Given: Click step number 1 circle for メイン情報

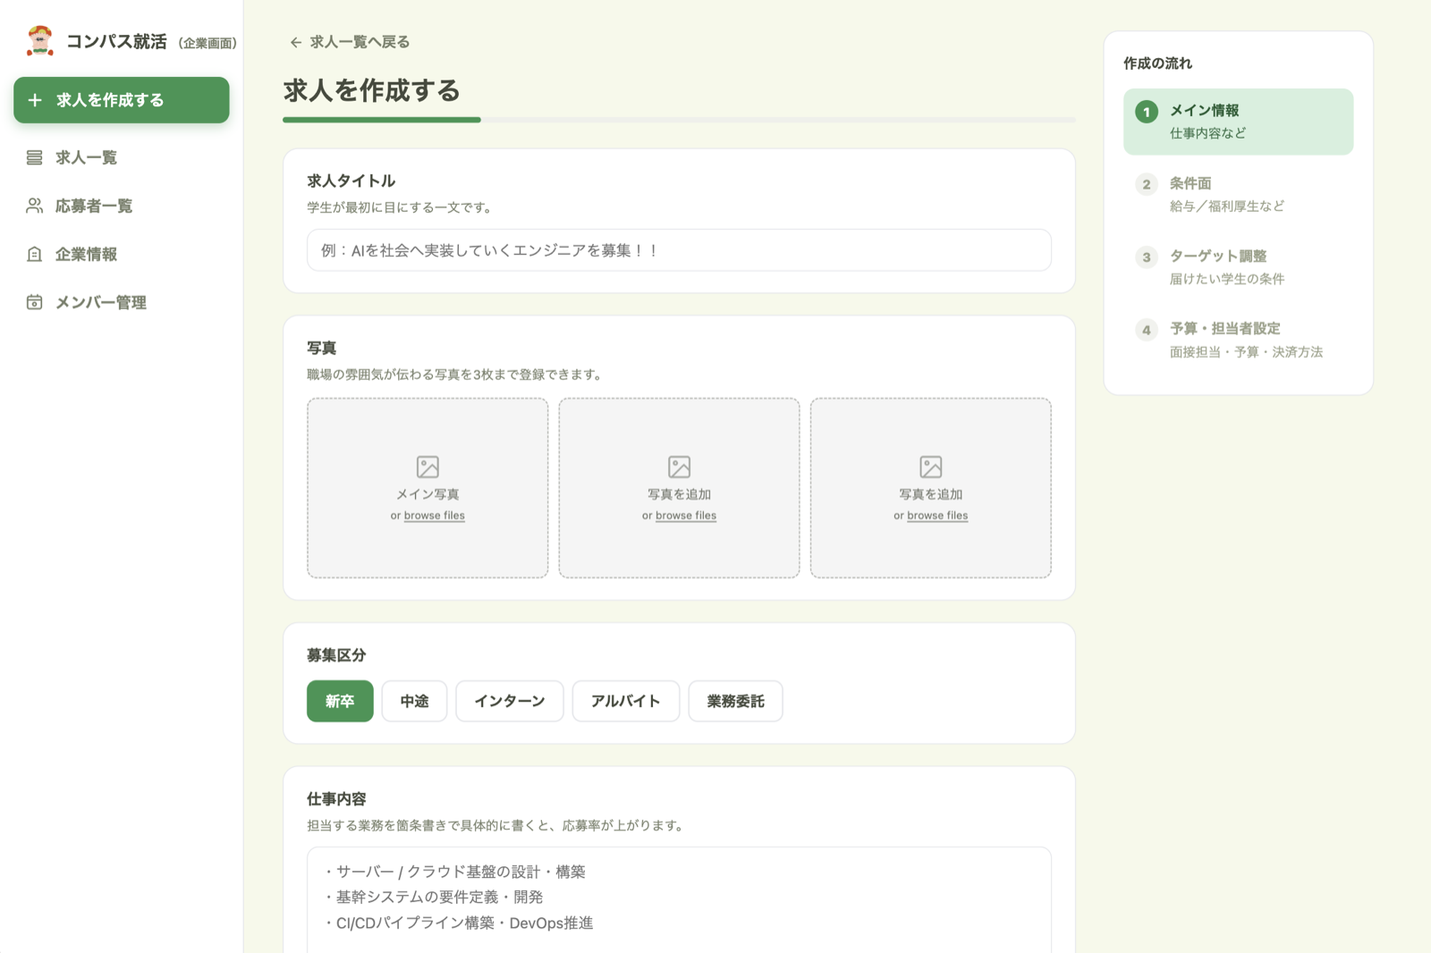Looking at the screenshot, I should [x=1147, y=112].
